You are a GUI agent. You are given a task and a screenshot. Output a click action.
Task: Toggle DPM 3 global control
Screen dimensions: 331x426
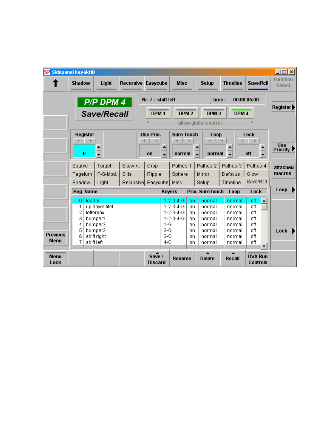214,113
